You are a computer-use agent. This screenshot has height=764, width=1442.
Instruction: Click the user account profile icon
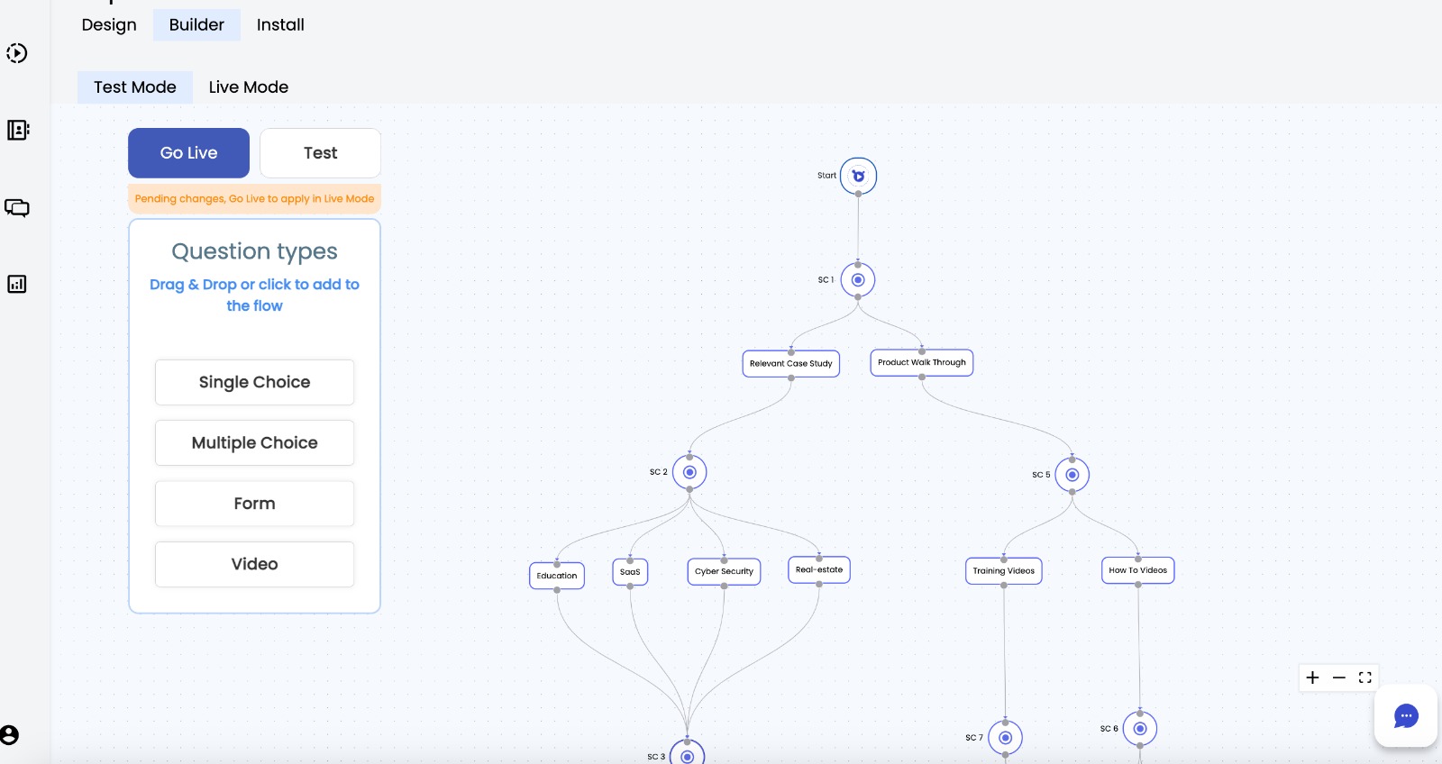[x=10, y=735]
